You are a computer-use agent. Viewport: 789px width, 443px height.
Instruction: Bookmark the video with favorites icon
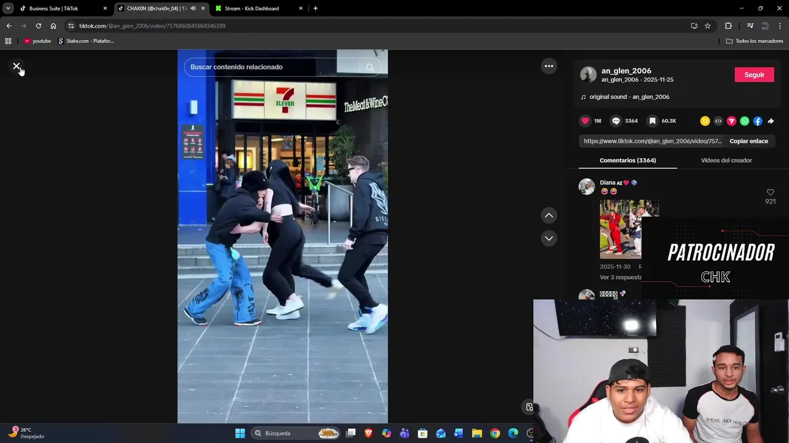(652, 121)
